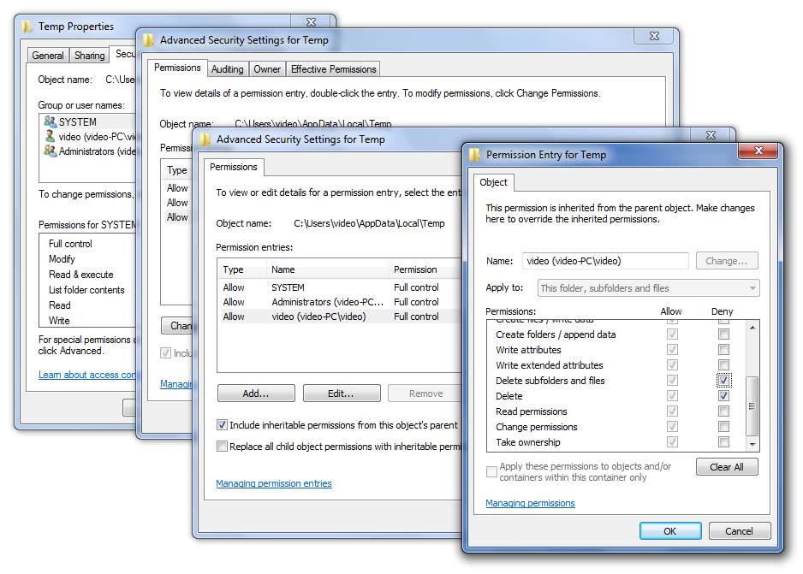The image size is (803, 574).
Task: Click Cancel in Permission Entry for Temp
Action: 740,531
